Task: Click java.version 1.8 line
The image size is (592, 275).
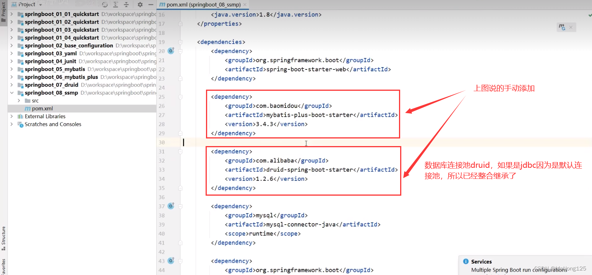Action: [266, 14]
